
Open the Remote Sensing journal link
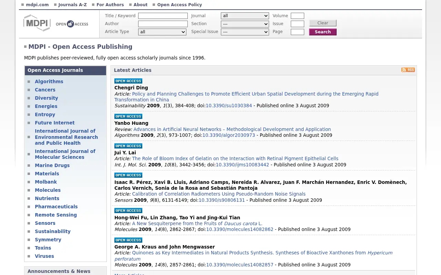[56, 215]
